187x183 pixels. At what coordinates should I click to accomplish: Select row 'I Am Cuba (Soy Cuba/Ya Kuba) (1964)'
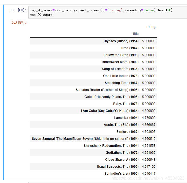tap(93, 111)
